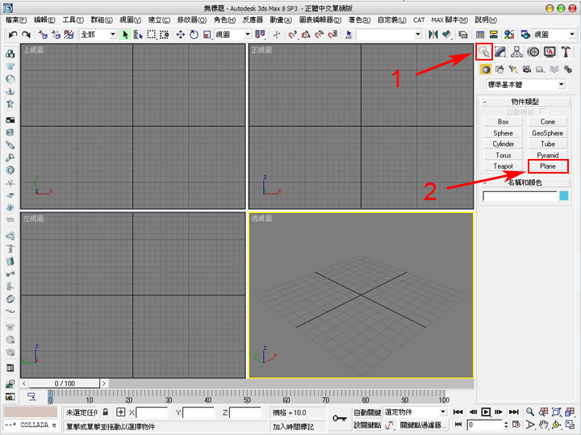Click the Mirror tool icon

(433, 35)
